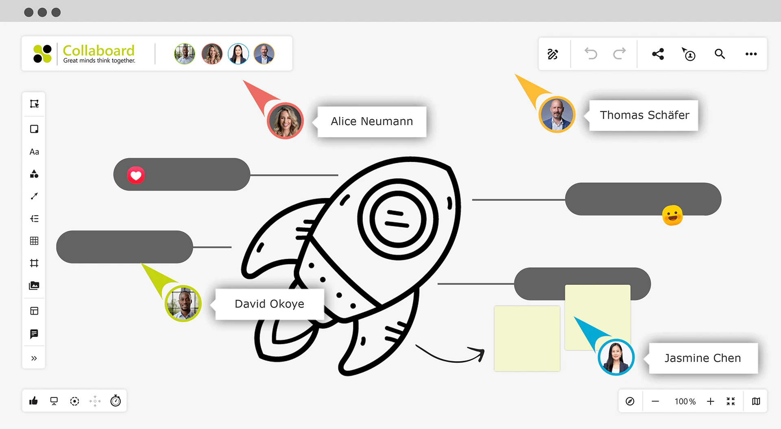Viewport: 781px width, 429px height.
Task: Open the comments panel
Action: click(34, 334)
